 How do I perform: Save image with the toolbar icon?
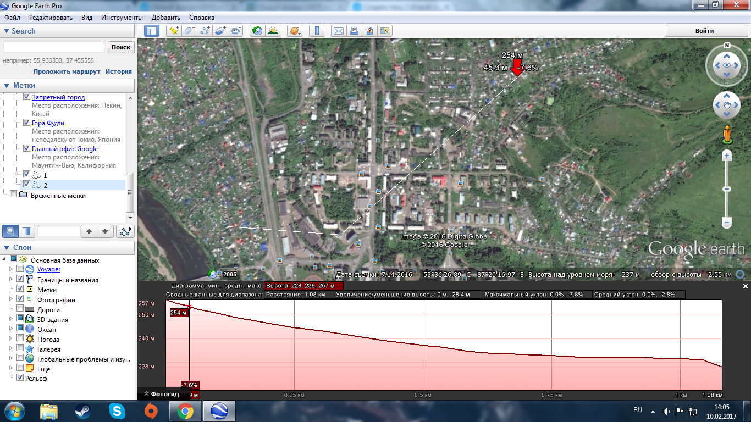[x=369, y=31]
